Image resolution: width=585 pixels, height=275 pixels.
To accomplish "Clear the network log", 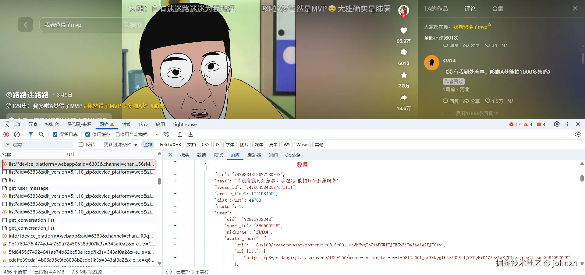I will click(x=17, y=134).
